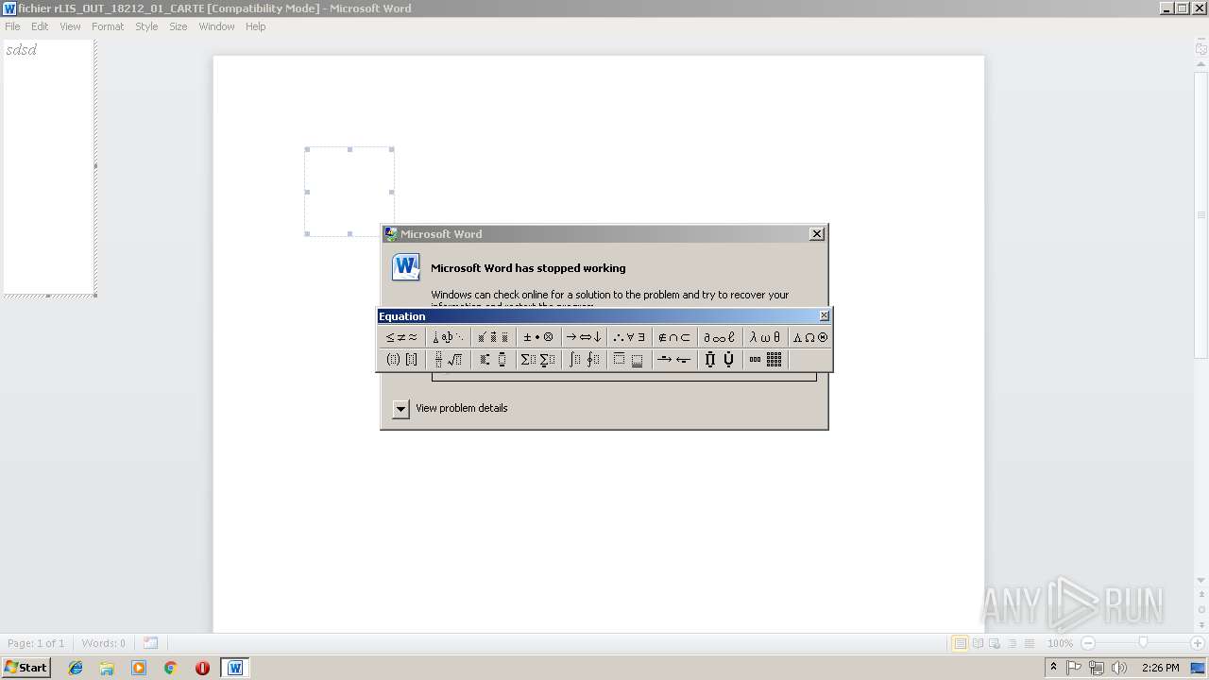
Task: Open the Format menu
Action: coord(108,26)
